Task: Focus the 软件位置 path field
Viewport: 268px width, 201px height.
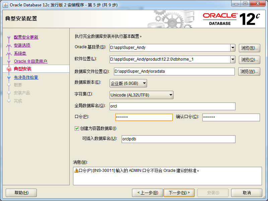Action: point(170,60)
